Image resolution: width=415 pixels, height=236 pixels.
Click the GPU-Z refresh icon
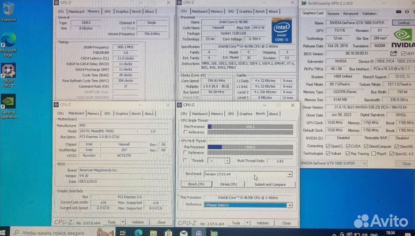click(407, 12)
